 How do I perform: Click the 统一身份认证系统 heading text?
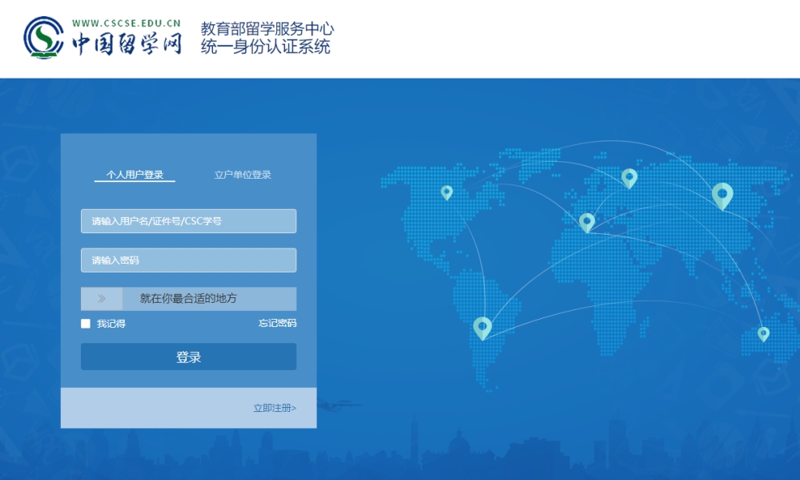click(265, 47)
